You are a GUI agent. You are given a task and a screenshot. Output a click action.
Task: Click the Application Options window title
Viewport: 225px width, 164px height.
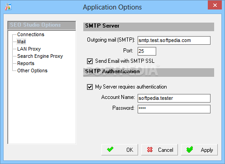[x=112, y=7]
